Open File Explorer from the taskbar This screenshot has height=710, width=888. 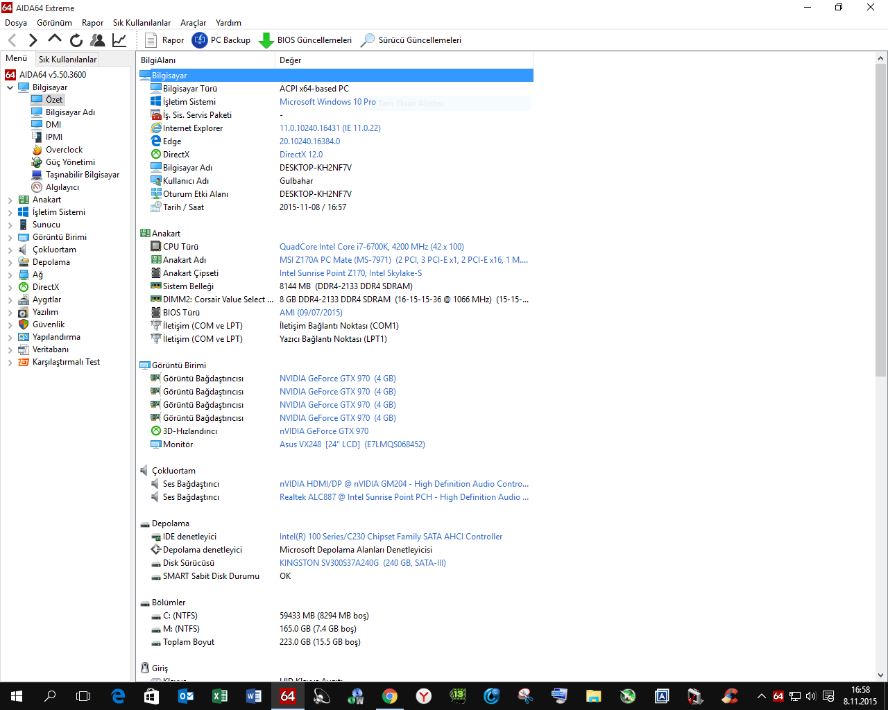click(x=593, y=696)
